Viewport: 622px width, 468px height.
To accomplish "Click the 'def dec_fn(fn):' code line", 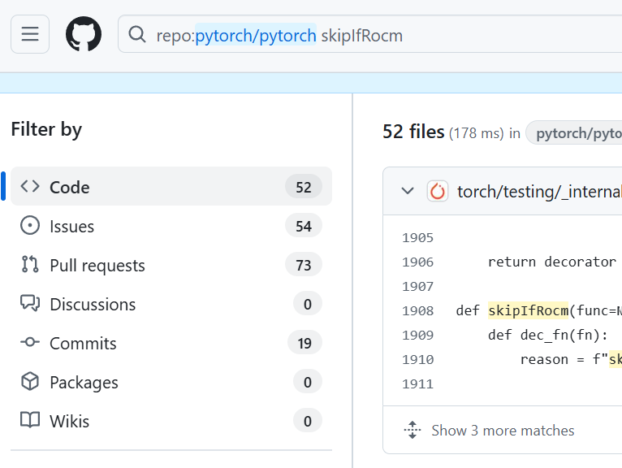I will point(547,335).
